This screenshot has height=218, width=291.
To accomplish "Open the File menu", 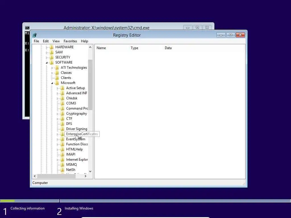I will 36,41.
